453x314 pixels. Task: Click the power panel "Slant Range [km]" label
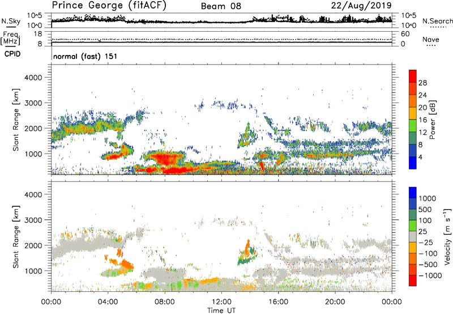[x=16, y=120]
